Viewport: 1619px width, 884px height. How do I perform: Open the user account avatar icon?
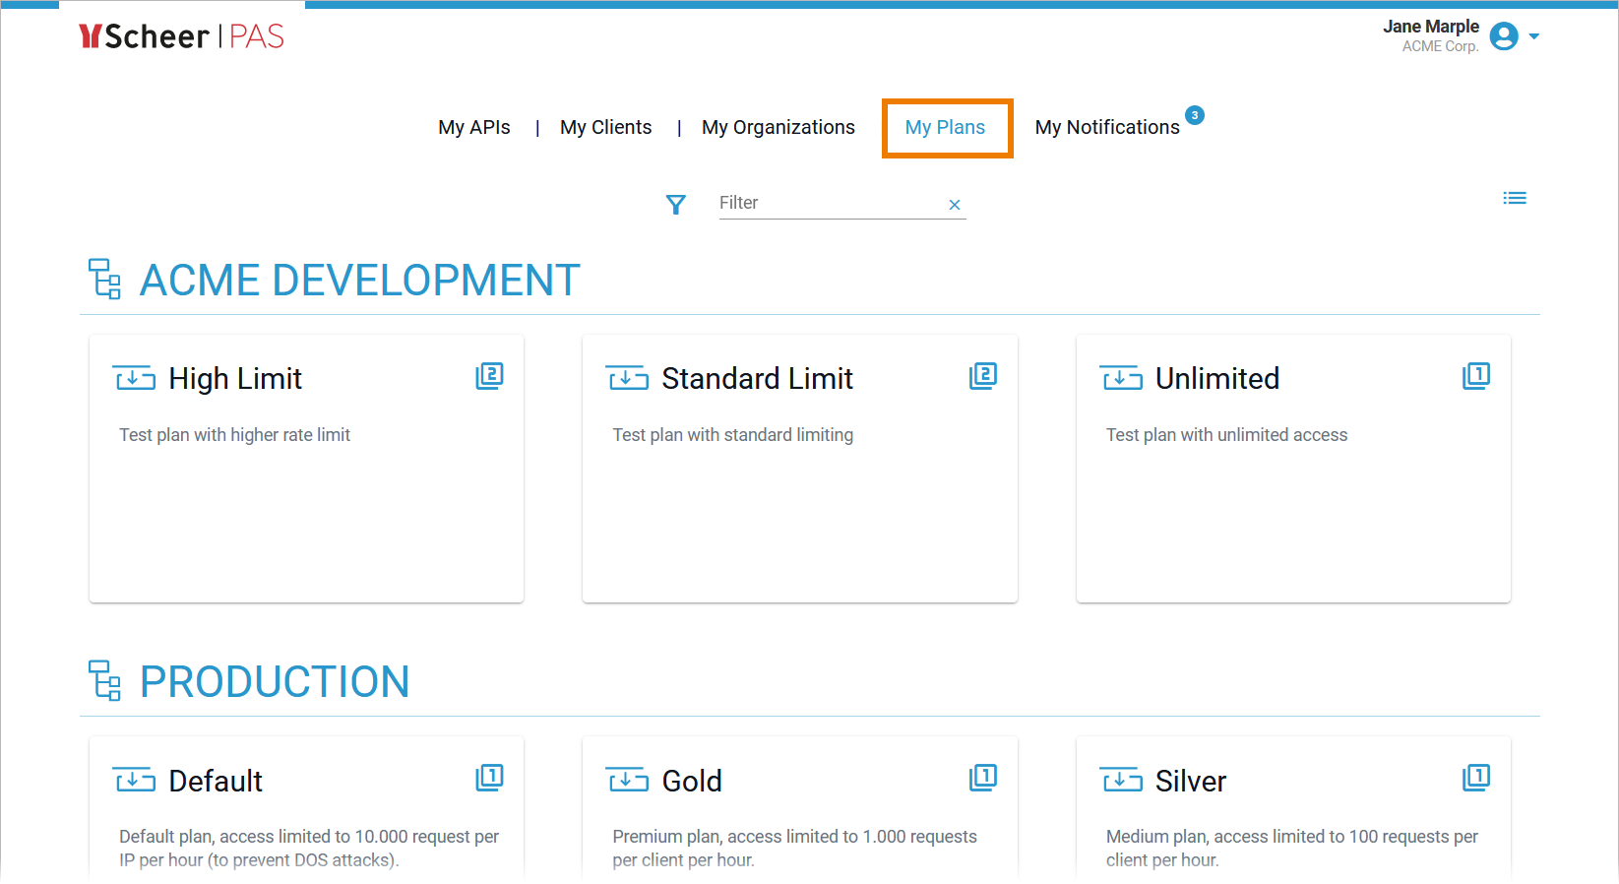1503,36
